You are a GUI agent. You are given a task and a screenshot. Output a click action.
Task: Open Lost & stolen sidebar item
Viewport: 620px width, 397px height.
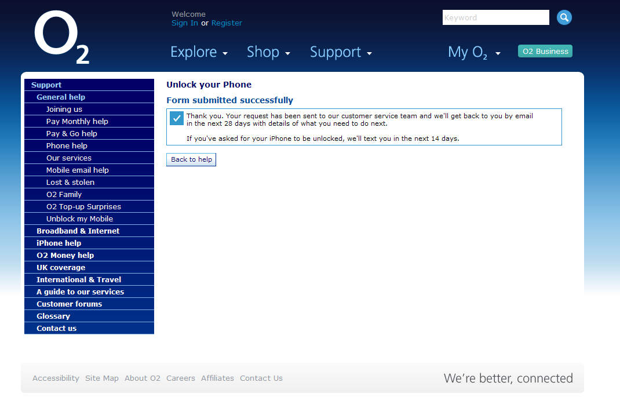coord(89,183)
